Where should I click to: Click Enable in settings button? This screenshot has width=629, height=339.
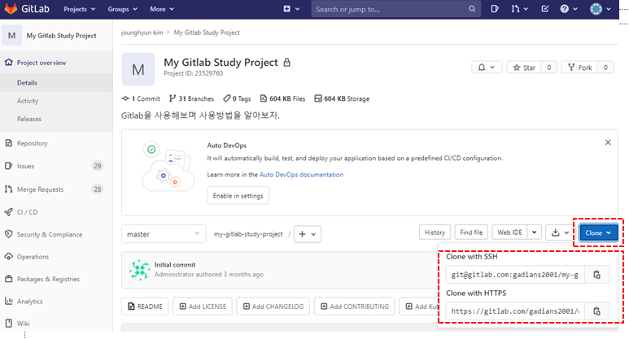pyautogui.click(x=238, y=196)
